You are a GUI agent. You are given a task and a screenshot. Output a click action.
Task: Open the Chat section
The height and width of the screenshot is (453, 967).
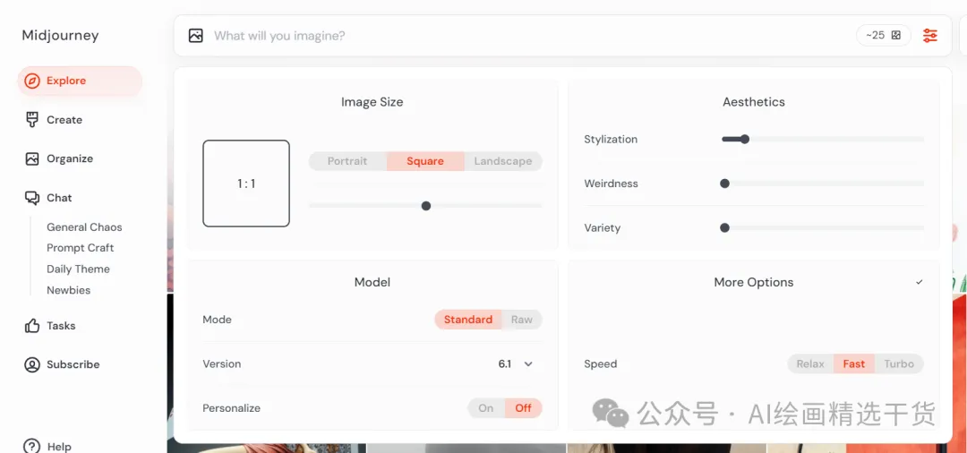pos(59,198)
